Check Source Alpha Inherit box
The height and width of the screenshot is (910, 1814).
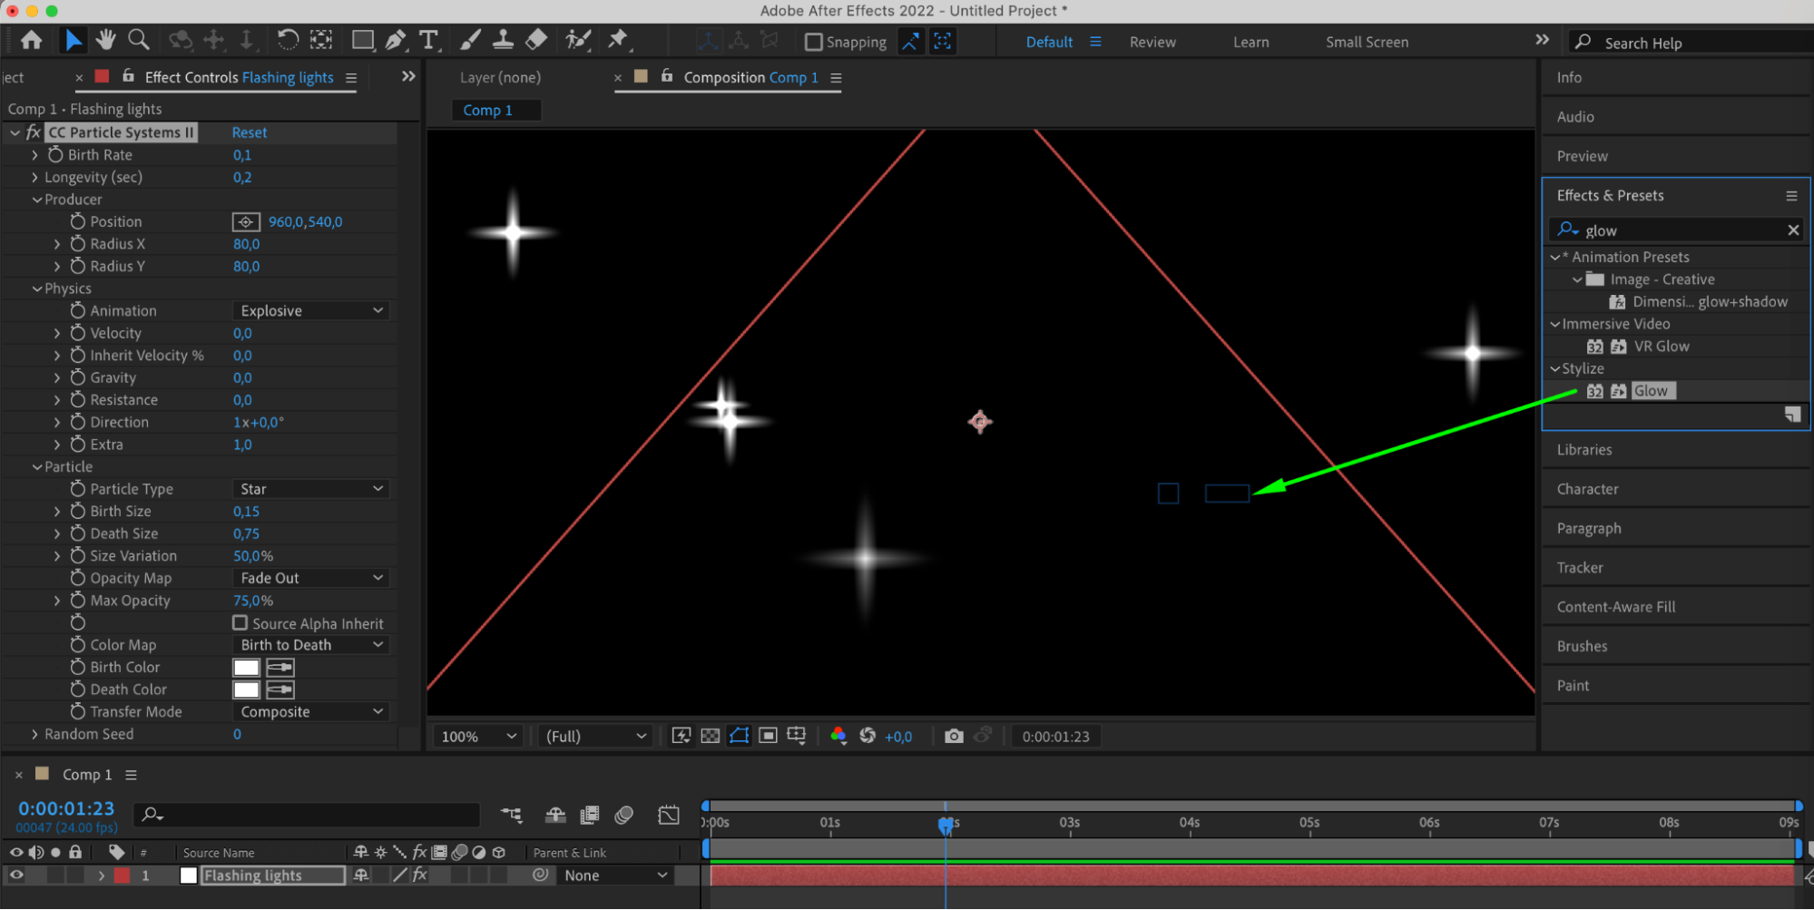240,622
